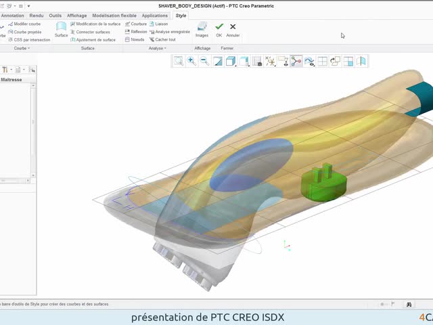This screenshot has height=325, width=433.
Task: Click the tree panel scroll up arrow
Action: pyautogui.click(x=33, y=86)
